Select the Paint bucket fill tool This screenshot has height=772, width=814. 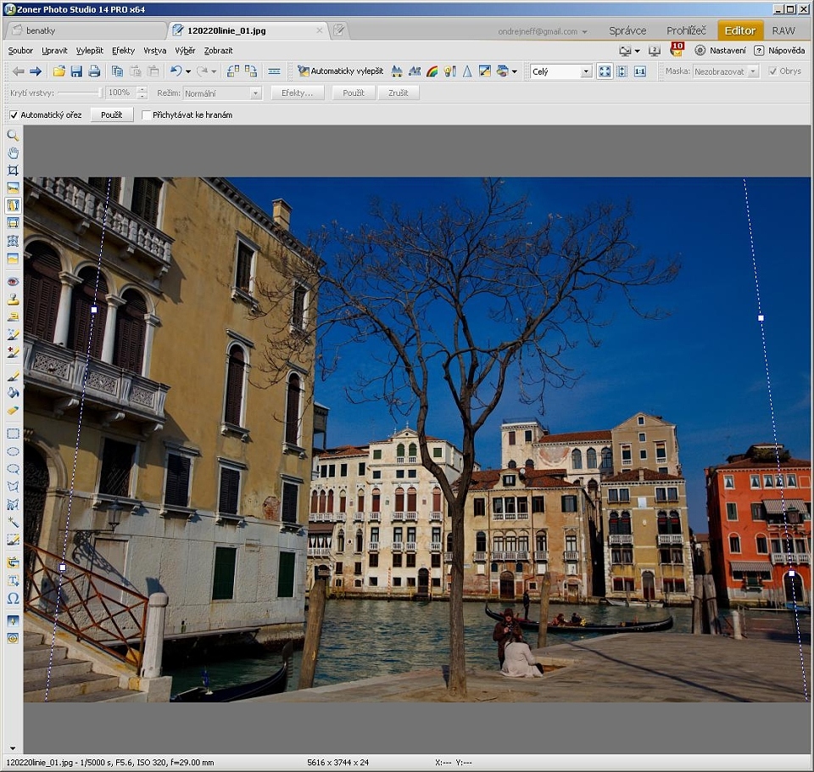[13, 393]
